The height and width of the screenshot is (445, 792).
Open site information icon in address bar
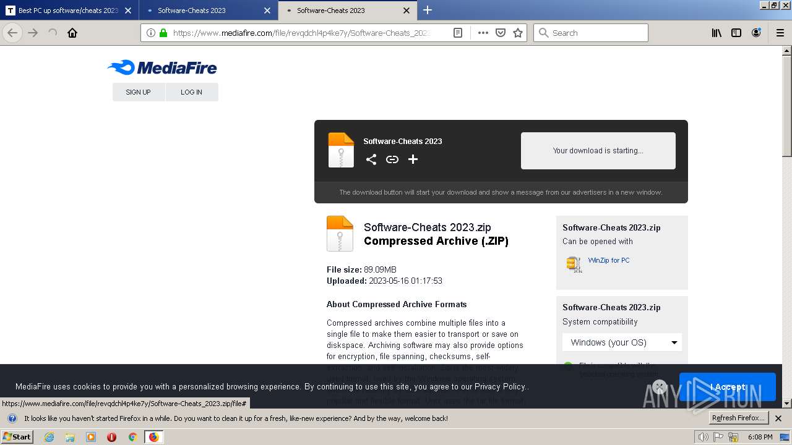151,33
